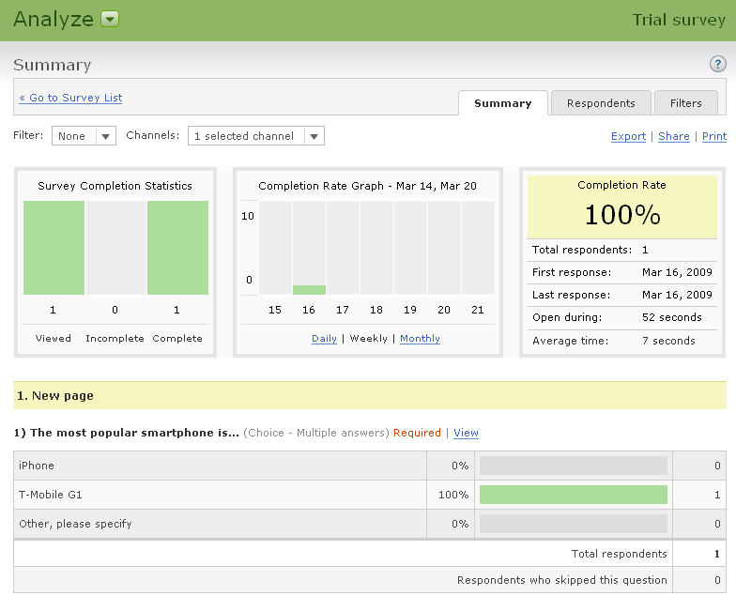
Task: Click the Share link
Action: tap(673, 136)
